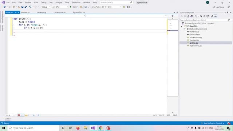Click the editor map-mode scrollbar
This screenshot has width=233, height=131.
click(173, 58)
